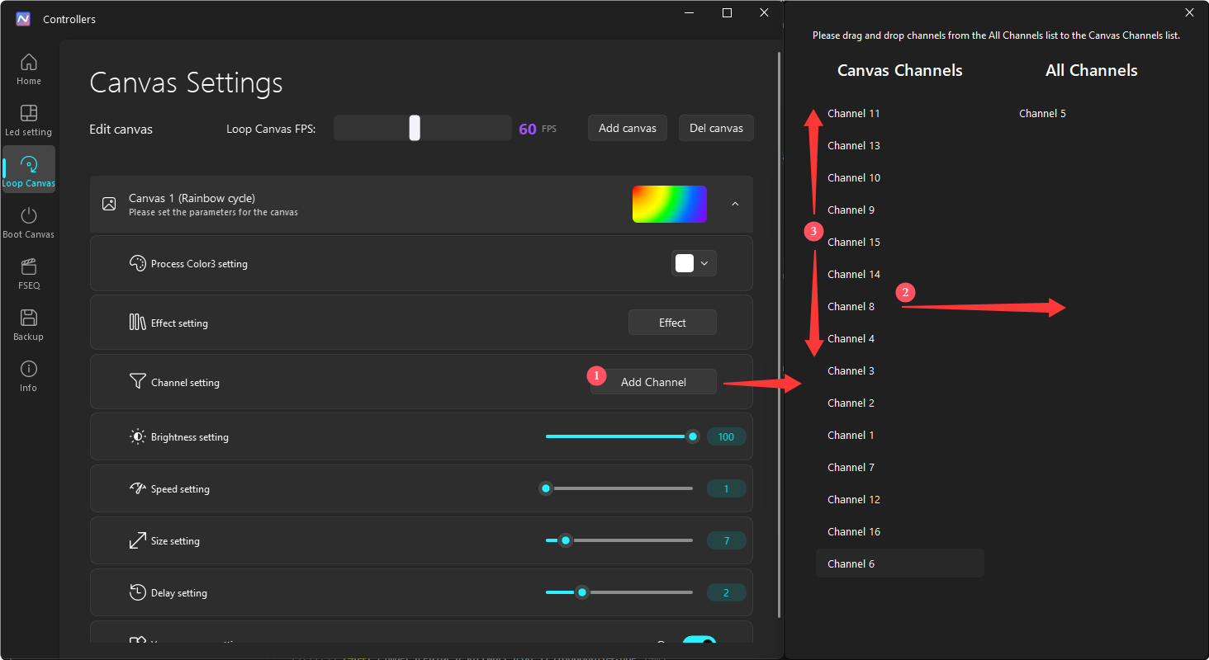
Task: Open the Process Color3 color dropdown
Action: click(x=694, y=263)
